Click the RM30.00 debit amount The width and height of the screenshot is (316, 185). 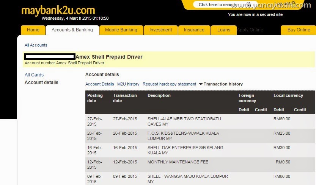282,148
